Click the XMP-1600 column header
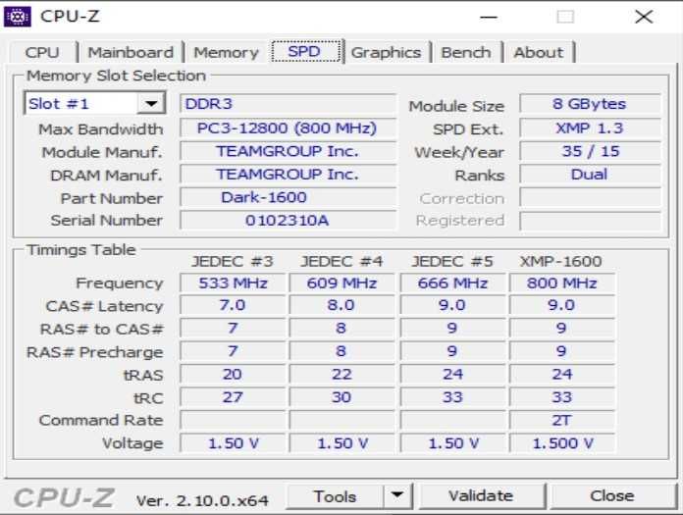Viewport: 683px width, 515px height. (561, 261)
